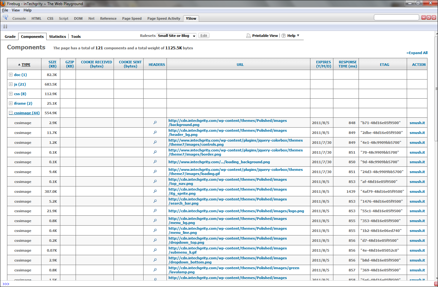The image size is (438, 287).
Task: Click the vertical scrollbar thumb
Action: pyautogui.click(x=436, y=88)
